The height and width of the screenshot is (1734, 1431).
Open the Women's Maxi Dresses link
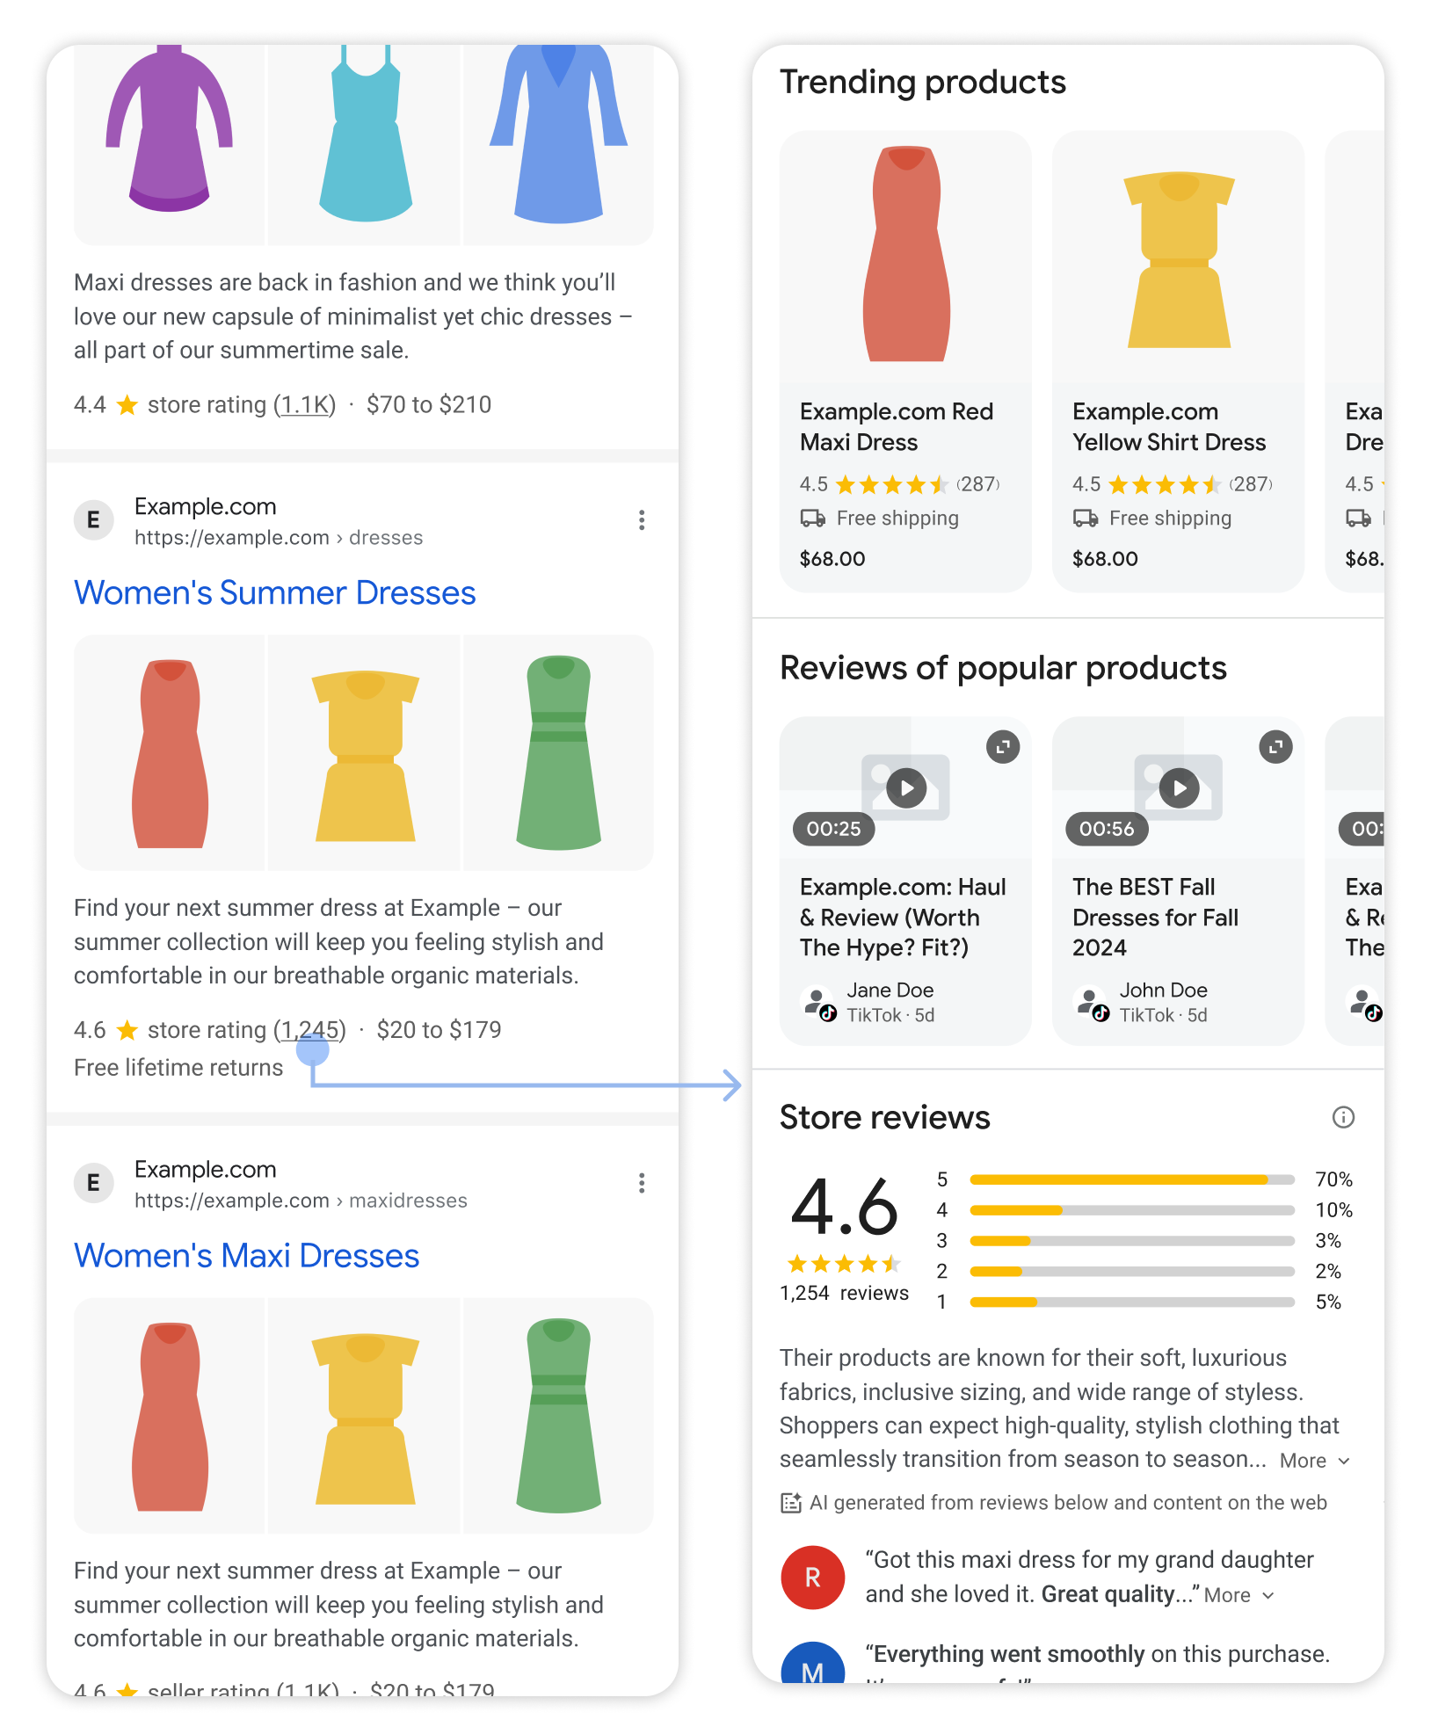[247, 1256]
